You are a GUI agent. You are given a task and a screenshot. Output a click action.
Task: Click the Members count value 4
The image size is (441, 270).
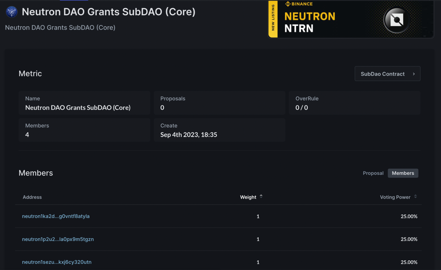(27, 135)
